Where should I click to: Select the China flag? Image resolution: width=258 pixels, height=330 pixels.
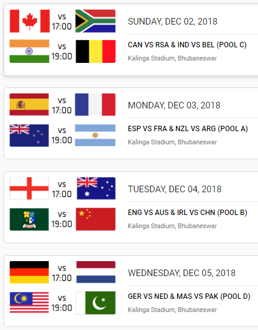(95, 219)
